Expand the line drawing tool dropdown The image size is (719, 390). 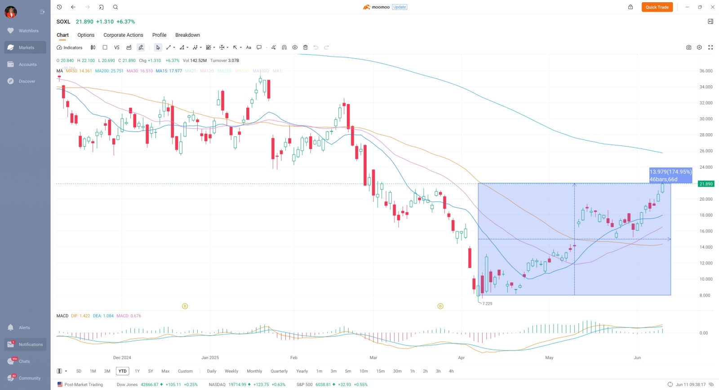pos(174,48)
